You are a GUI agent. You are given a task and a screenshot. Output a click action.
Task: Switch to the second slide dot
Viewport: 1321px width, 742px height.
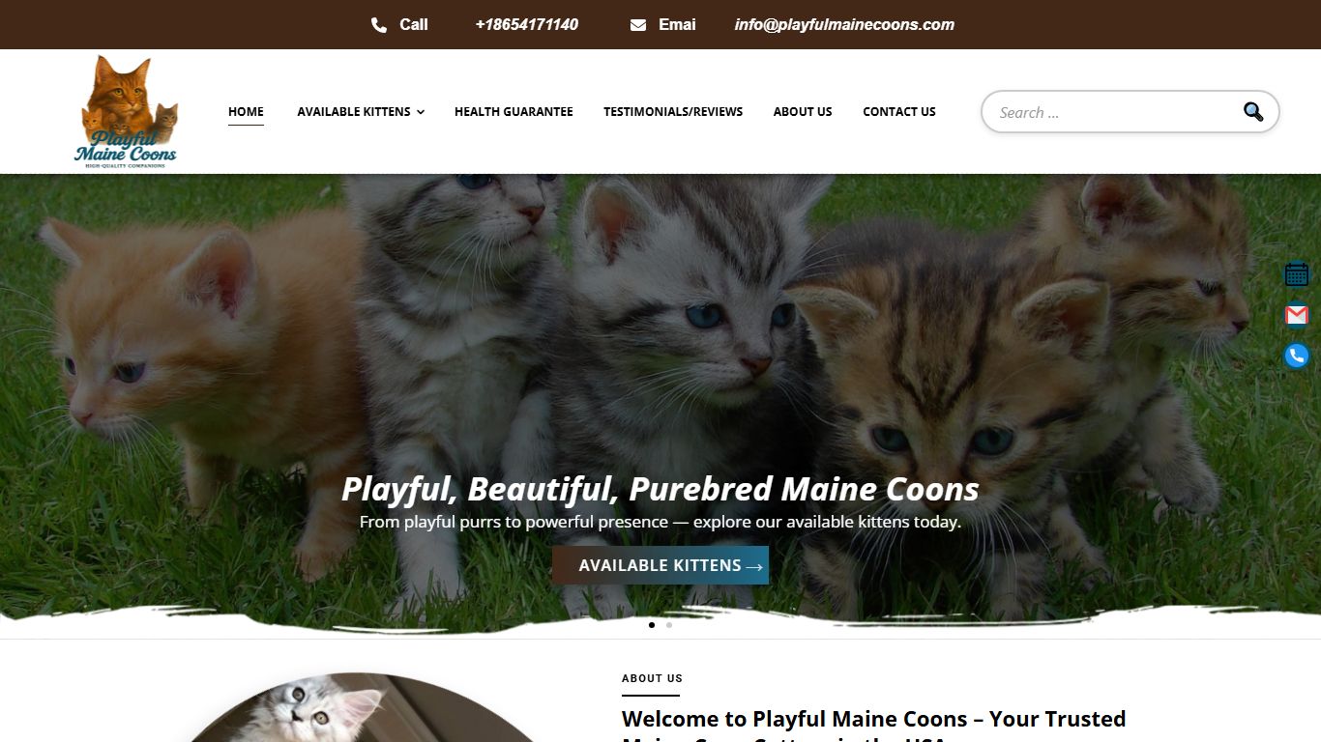pos(669,625)
